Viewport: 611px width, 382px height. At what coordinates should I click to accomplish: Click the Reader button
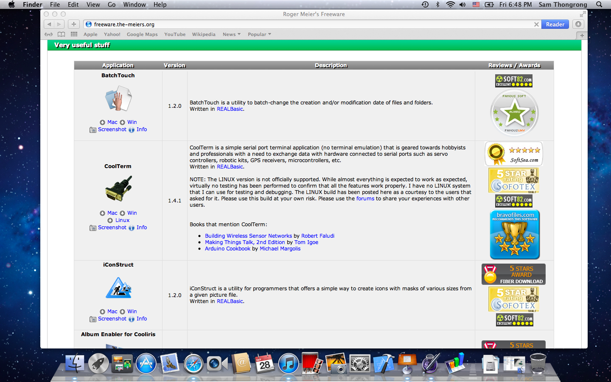(x=555, y=24)
